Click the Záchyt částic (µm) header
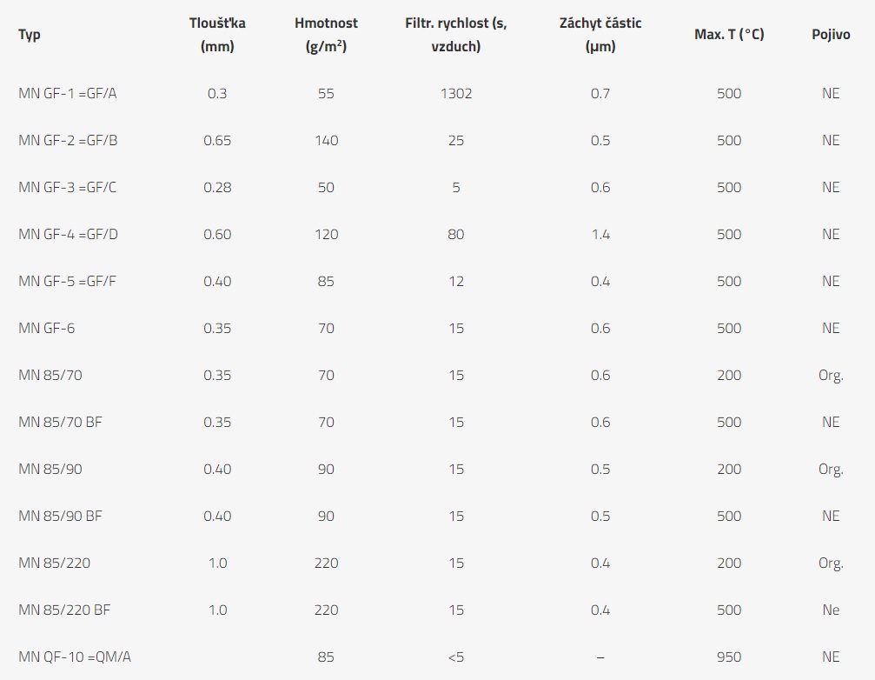The width and height of the screenshot is (875, 680). tap(600, 35)
